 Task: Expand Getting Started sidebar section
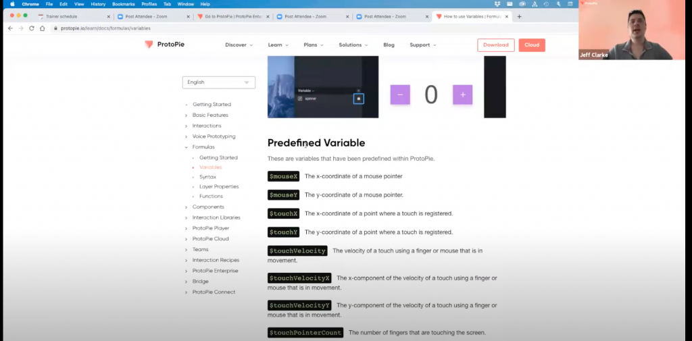click(x=212, y=105)
